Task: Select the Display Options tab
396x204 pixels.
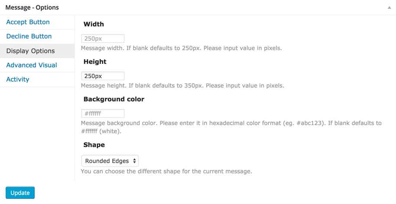Action: pos(30,51)
